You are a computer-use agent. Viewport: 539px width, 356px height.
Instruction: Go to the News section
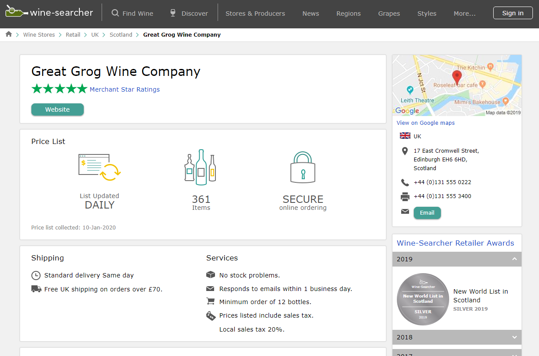310,14
